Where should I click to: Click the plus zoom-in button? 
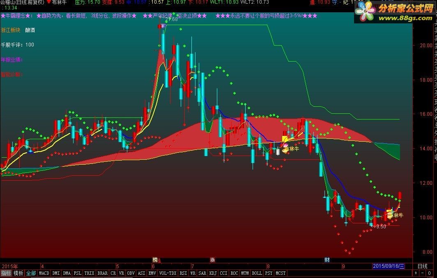pos(416,273)
